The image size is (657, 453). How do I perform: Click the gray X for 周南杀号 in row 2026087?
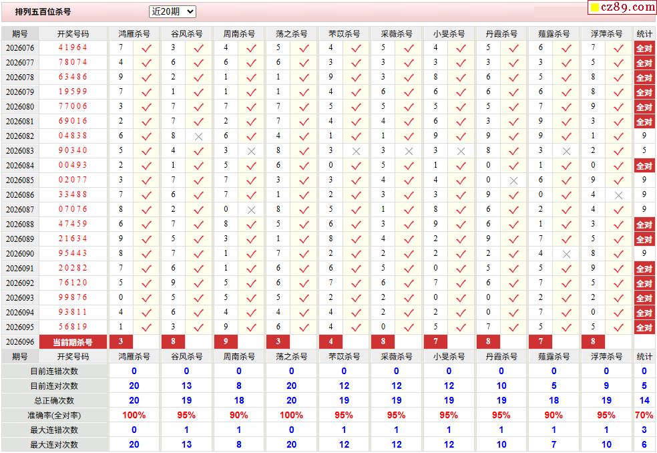tap(252, 210)
